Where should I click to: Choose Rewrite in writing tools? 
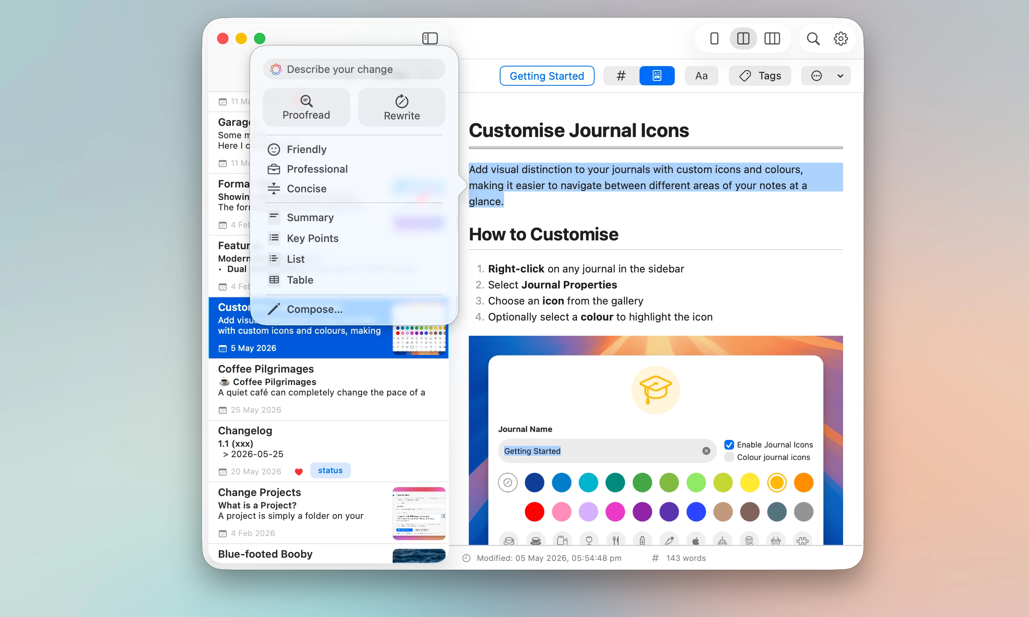click(402, 107)
